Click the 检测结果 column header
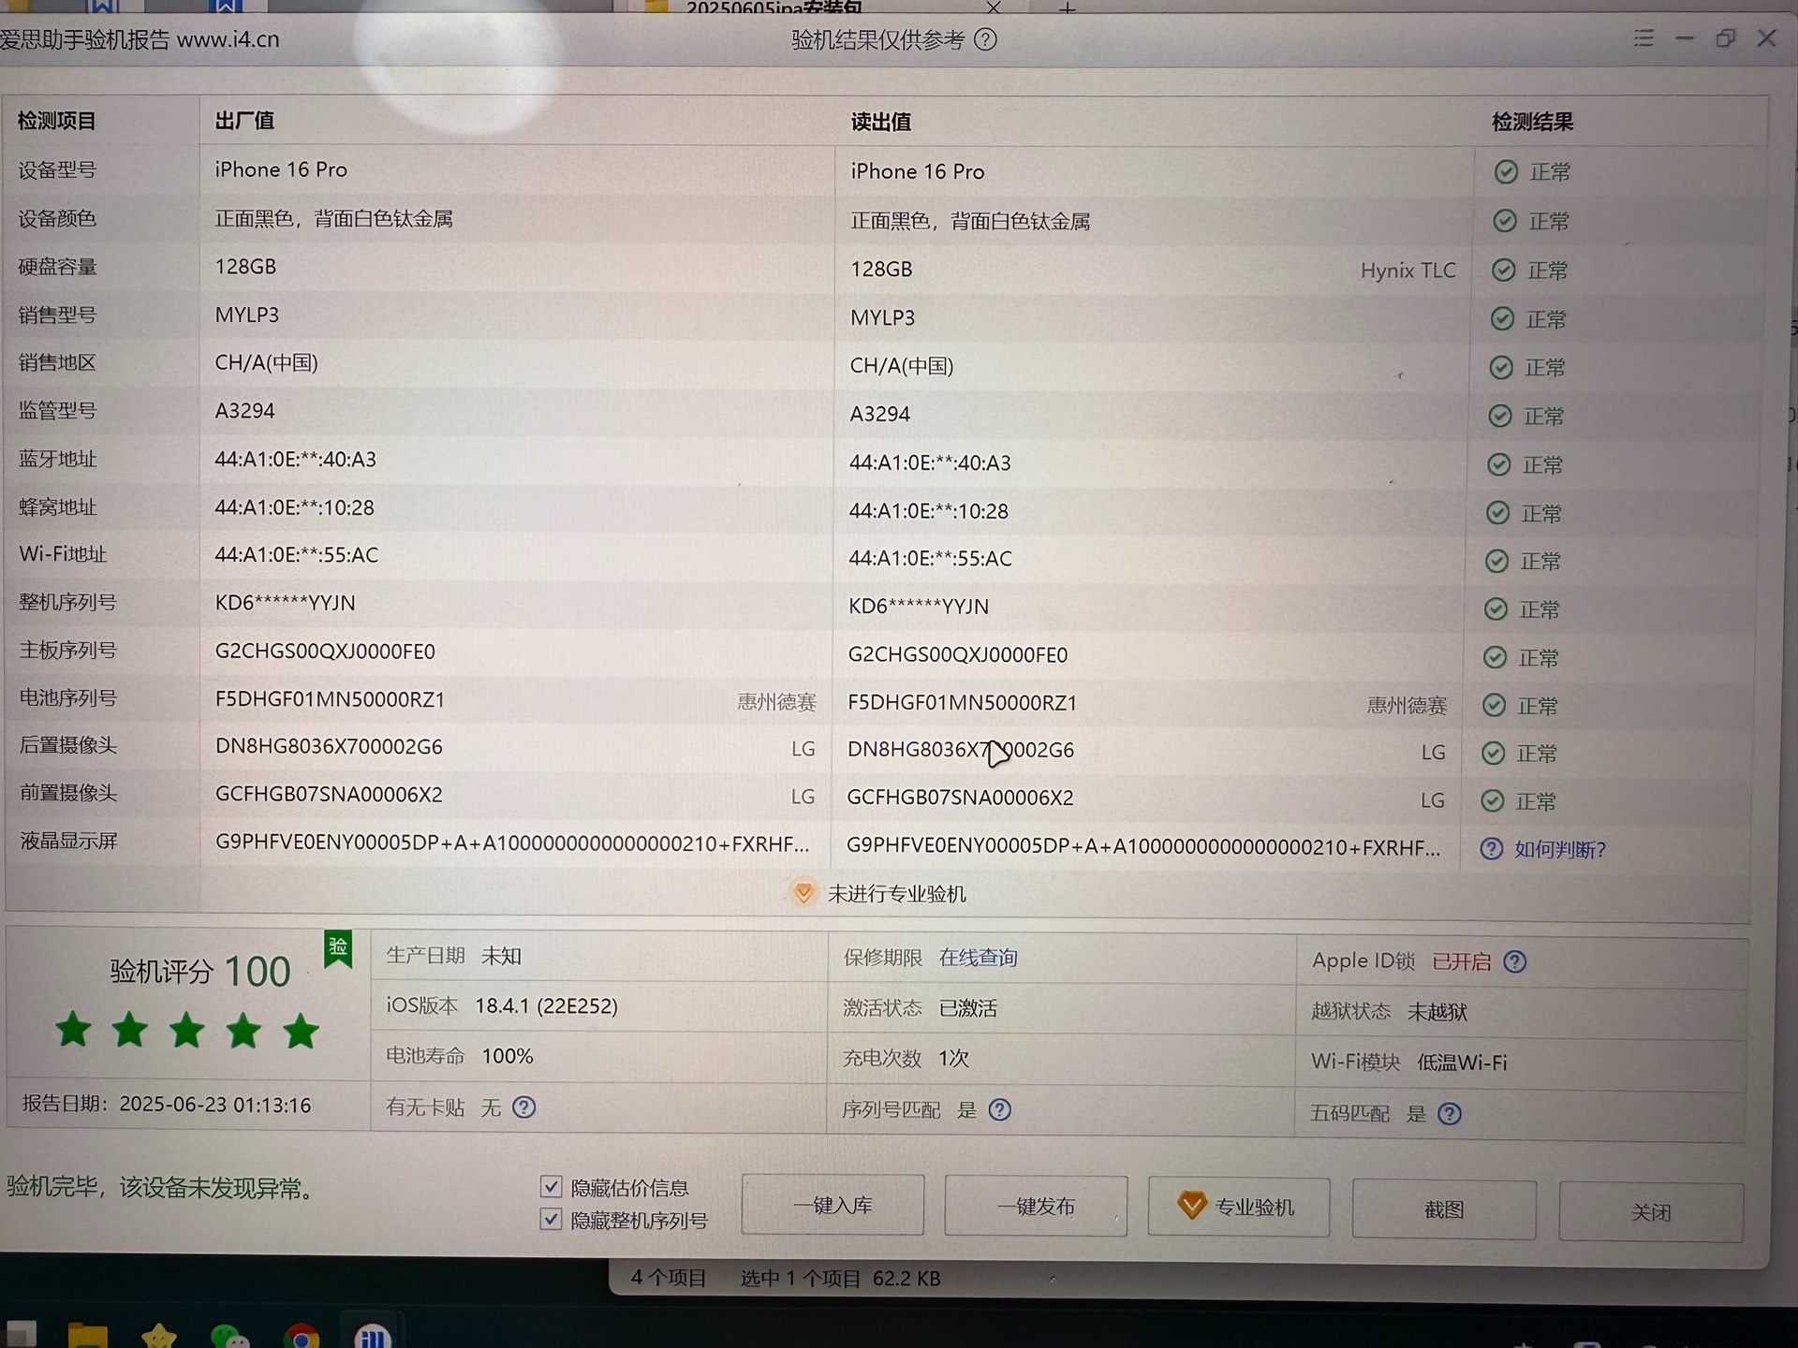 (x=1532, y=122)
